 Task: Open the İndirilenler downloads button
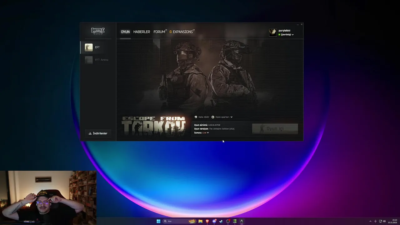tap(98, 133)
